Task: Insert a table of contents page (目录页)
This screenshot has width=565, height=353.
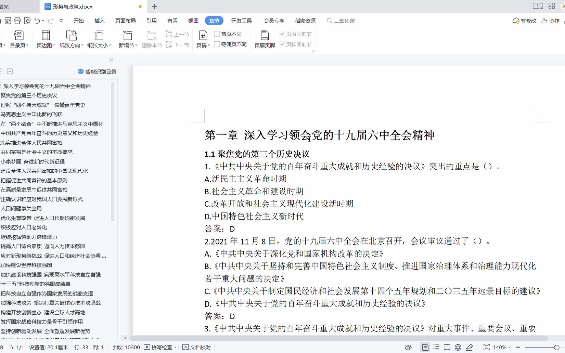Action: pos(19,39)
